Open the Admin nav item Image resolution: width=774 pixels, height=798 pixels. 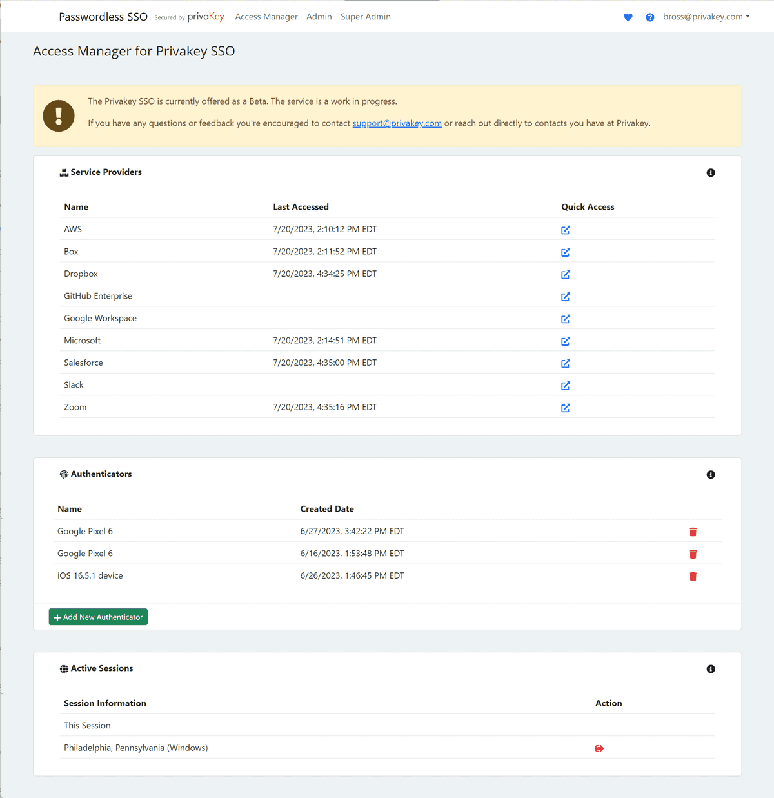(319, 17)
